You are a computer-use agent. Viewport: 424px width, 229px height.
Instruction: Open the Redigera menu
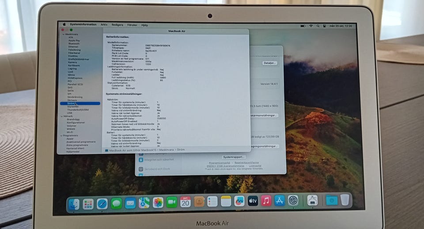pos(117,25)
